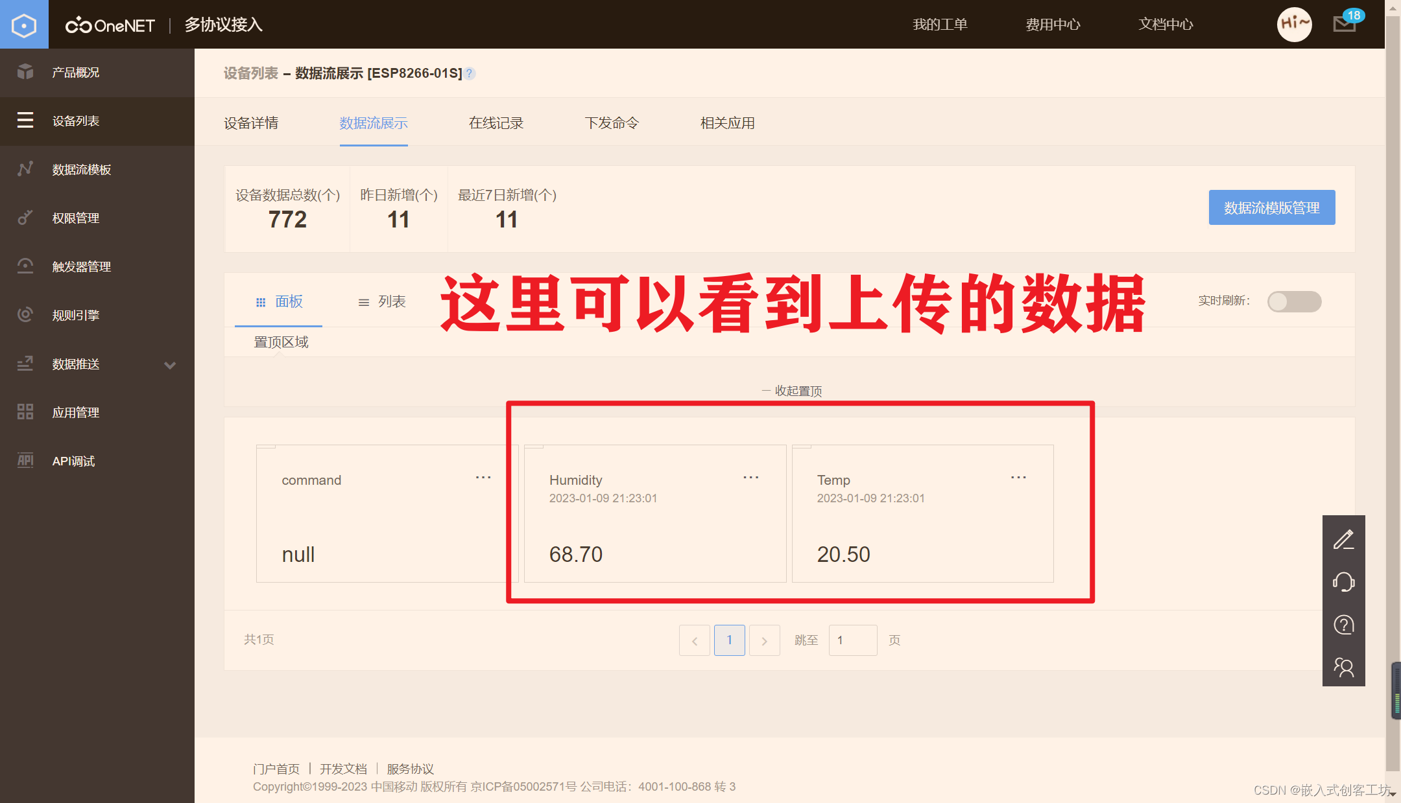Open 应用管理 in the sidebar
This screenshot has height=803, width=1401.
pyautogui.click(x=75, y=412)
